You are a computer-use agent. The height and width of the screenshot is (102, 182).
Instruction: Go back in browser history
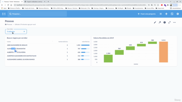pos(2,5)
